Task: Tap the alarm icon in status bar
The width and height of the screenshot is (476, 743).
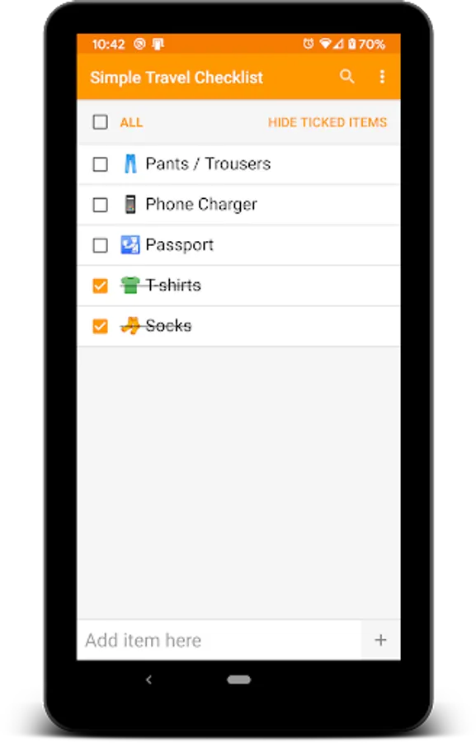Action: (x=308, y=44)
